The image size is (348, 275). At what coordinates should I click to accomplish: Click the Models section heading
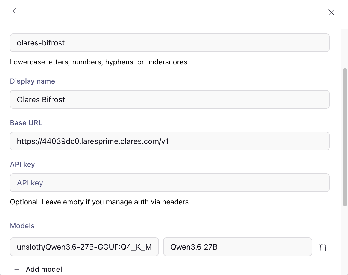click(x=22, y=226)
